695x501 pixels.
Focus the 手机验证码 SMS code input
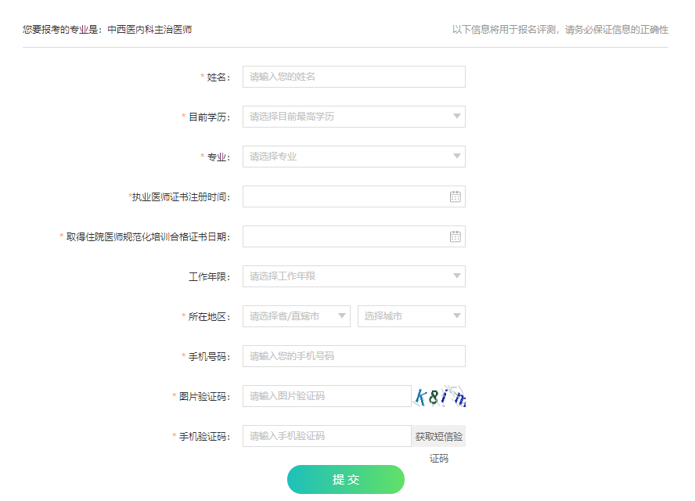click(x=326, y=436)
